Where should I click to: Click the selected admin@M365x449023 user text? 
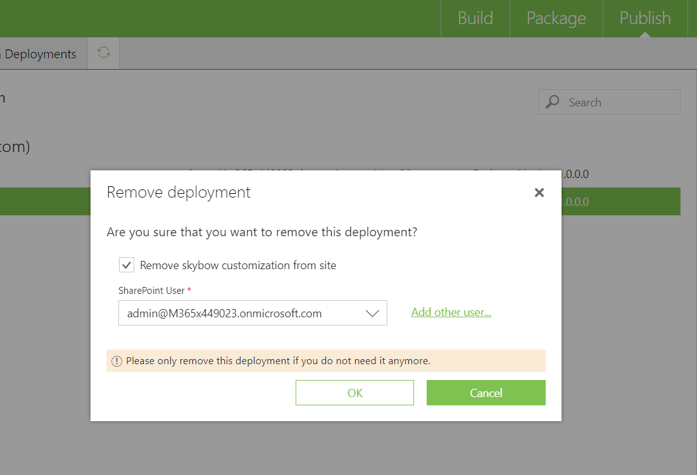coord(225,313)
